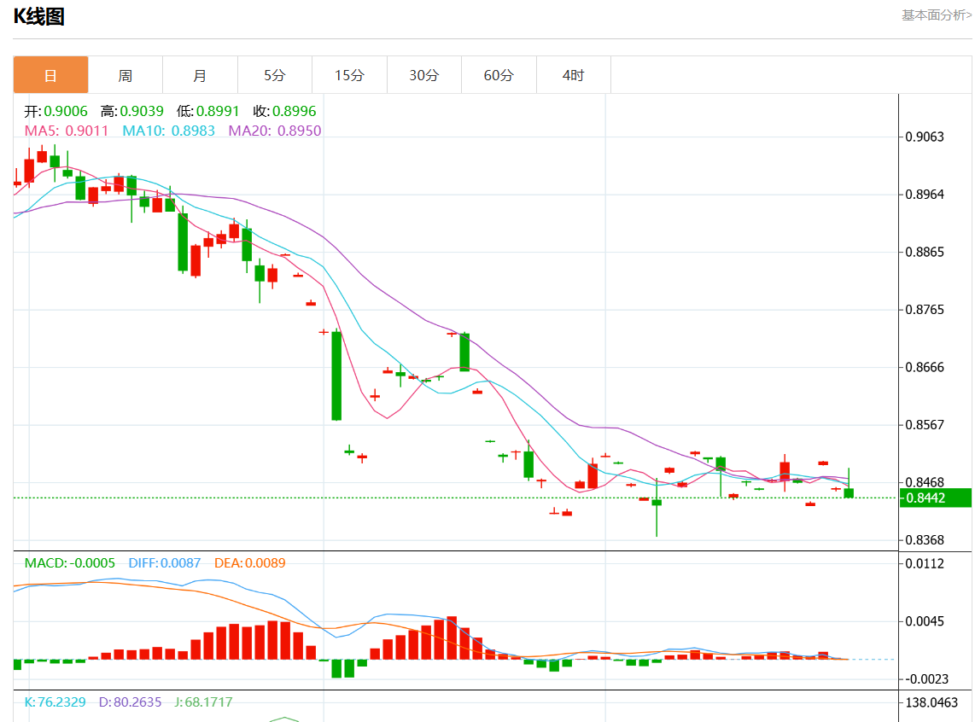The width and height of the screenshot is (975, 722).
Task: Open the 30分 interval tab
Action: (x=424, y=75)
